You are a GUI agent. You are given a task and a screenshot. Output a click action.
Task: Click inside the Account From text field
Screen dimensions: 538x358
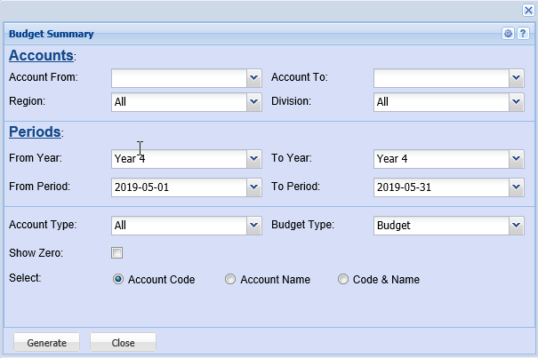(179, 78)
